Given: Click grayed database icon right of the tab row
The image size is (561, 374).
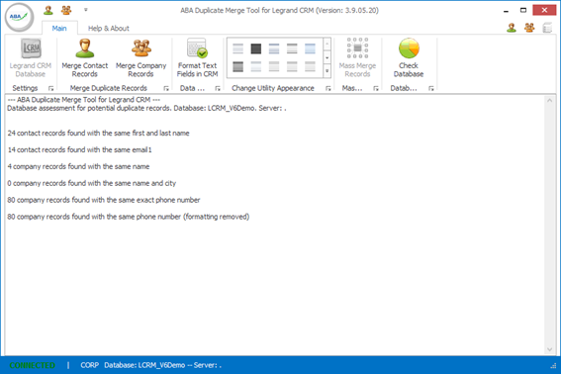Looking at the screenshot, I should click(547, 28).
